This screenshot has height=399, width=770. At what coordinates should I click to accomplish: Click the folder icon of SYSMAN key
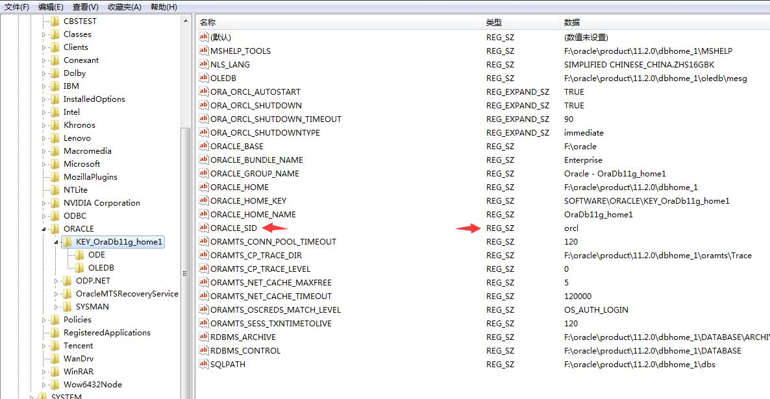point(68,307)
